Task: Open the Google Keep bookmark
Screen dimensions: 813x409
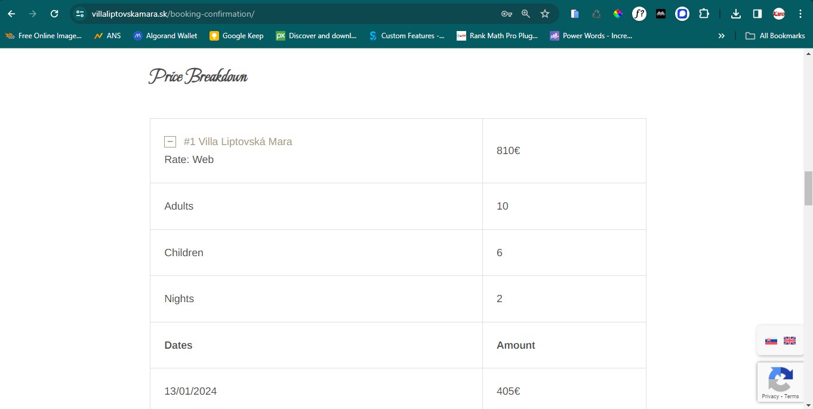Action: point(236,36)
